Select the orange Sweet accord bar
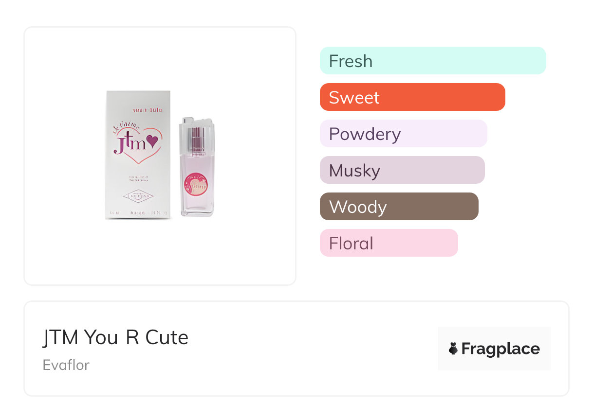The height and width of the screenshot is (420, 593). tap(412, 97)
